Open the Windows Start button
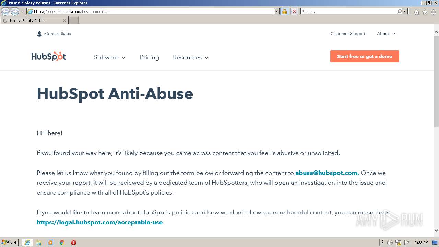The width and height of the screenshot is (439, 247). pyautogui.click(x=10, y=243)
